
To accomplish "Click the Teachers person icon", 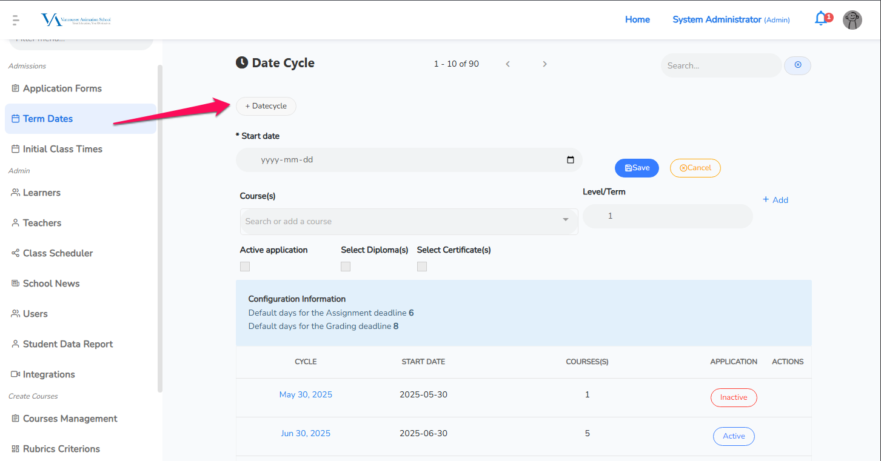I will pos(16,223).
